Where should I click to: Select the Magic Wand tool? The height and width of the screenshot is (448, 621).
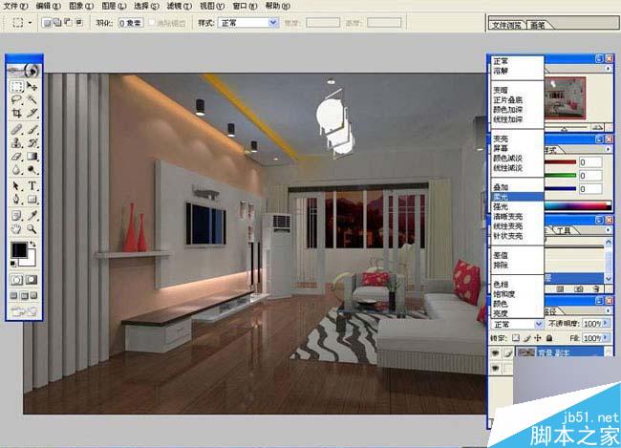pos(32,99)
